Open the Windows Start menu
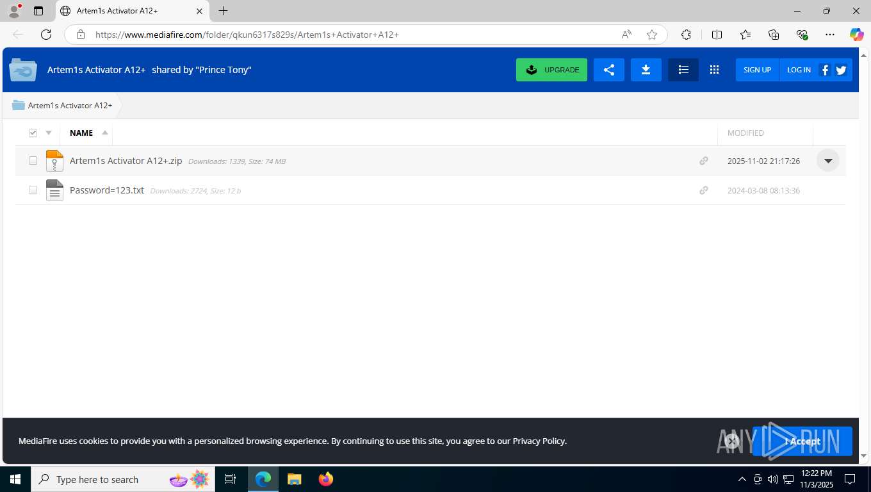 [15, 479]
